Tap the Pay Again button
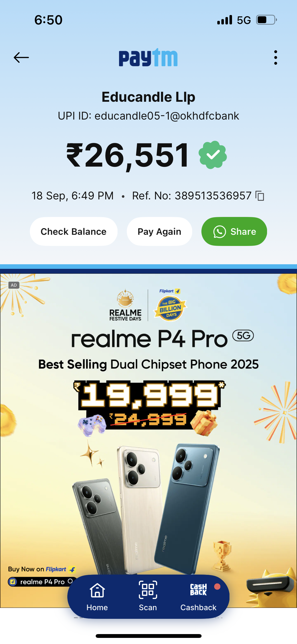 pyautogui.click(x=159, y=231)
